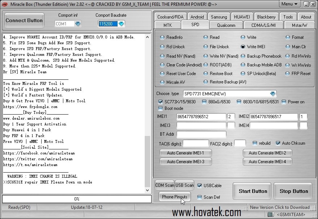This screenshot has height=219, width=318.
Task: Select Clear Code (Android) option
Action: 181,65
